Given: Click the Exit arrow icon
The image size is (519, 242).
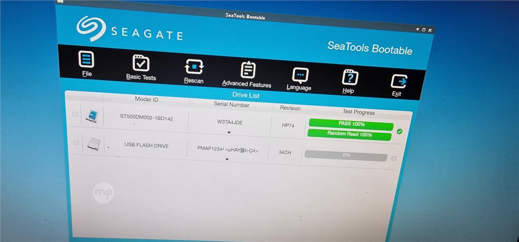Looking at the screenshot, I should (399, 81).
